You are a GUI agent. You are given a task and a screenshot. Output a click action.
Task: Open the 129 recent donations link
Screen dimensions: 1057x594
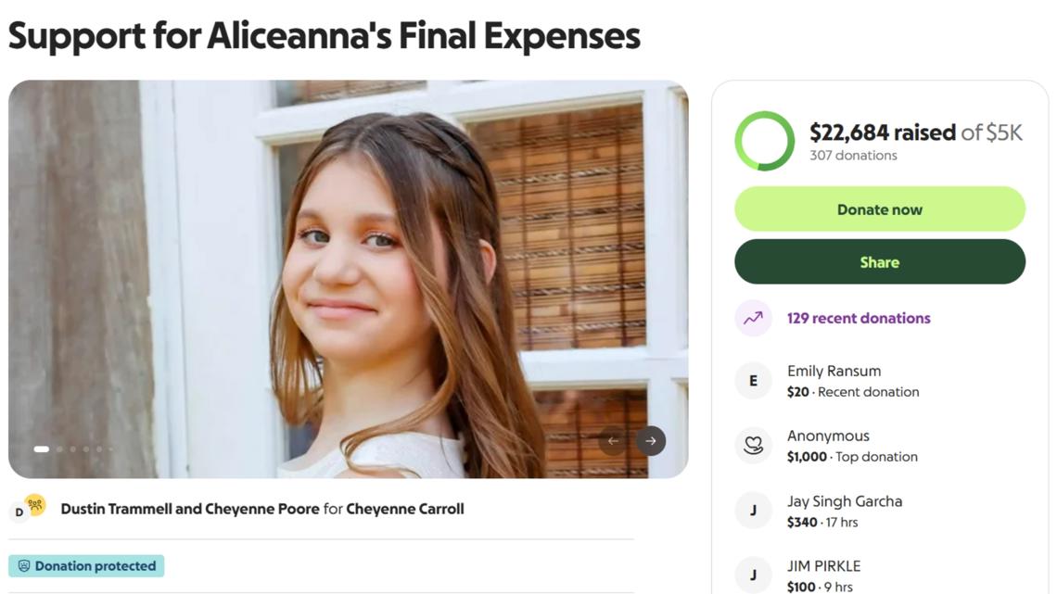click(859, 318)
